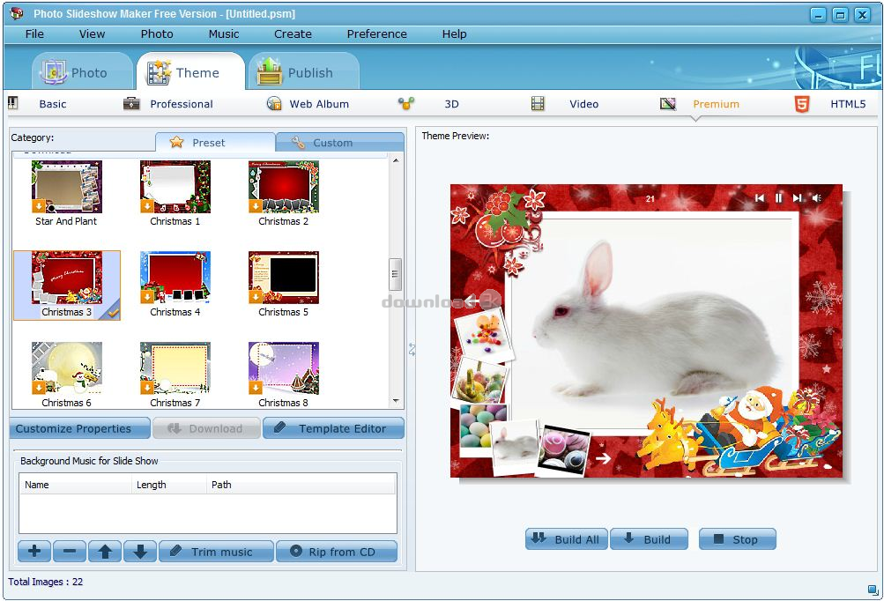This screenshot has width=884, height=601.
Task: Click the Professional briefcase icon
Action: [131, 103]
